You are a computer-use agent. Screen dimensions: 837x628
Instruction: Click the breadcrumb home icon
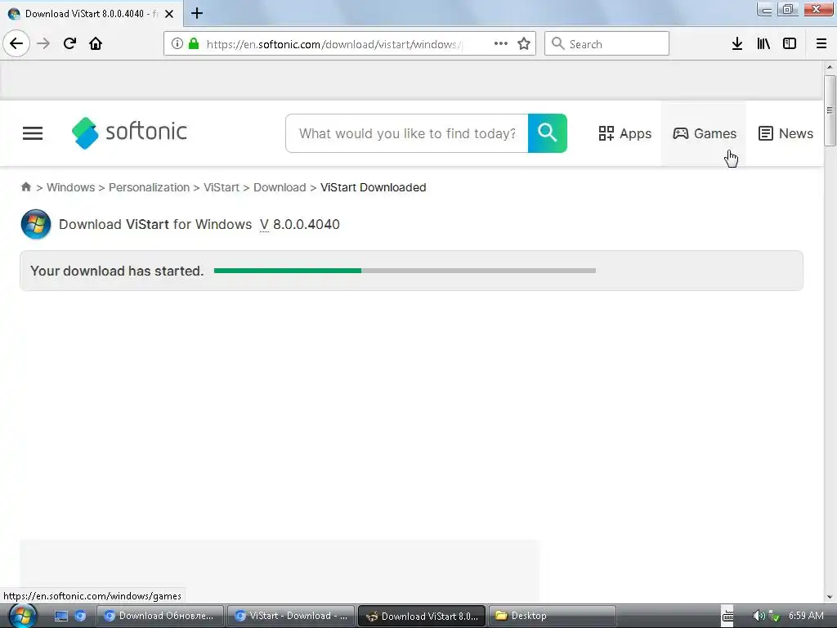click(25, 187)
